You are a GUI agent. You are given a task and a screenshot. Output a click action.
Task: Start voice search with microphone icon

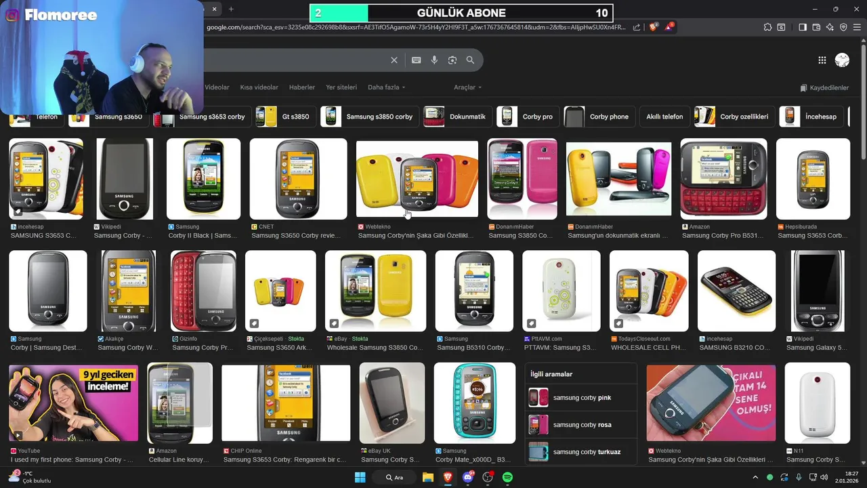pos(434,60)
